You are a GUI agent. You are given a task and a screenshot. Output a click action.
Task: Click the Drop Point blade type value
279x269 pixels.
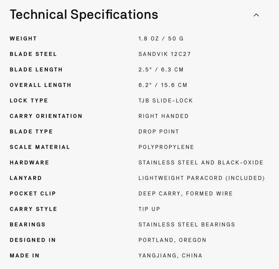(x=159, y=132)
